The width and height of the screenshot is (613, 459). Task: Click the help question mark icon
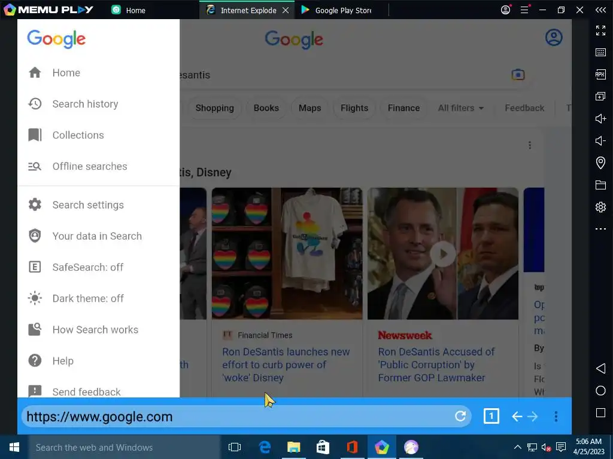35,360
